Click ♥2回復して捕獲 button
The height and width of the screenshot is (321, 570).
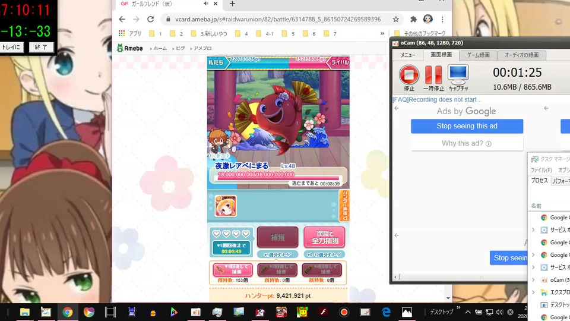tap(277, 270)
